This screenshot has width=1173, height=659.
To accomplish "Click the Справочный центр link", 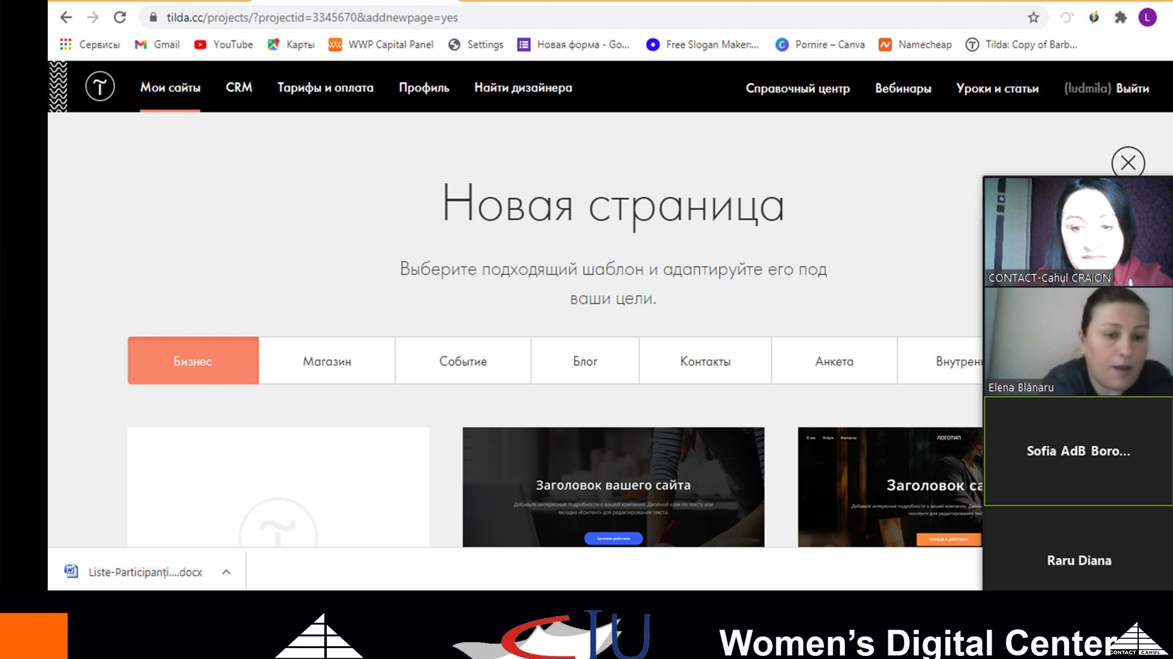I will click(797, 88).
